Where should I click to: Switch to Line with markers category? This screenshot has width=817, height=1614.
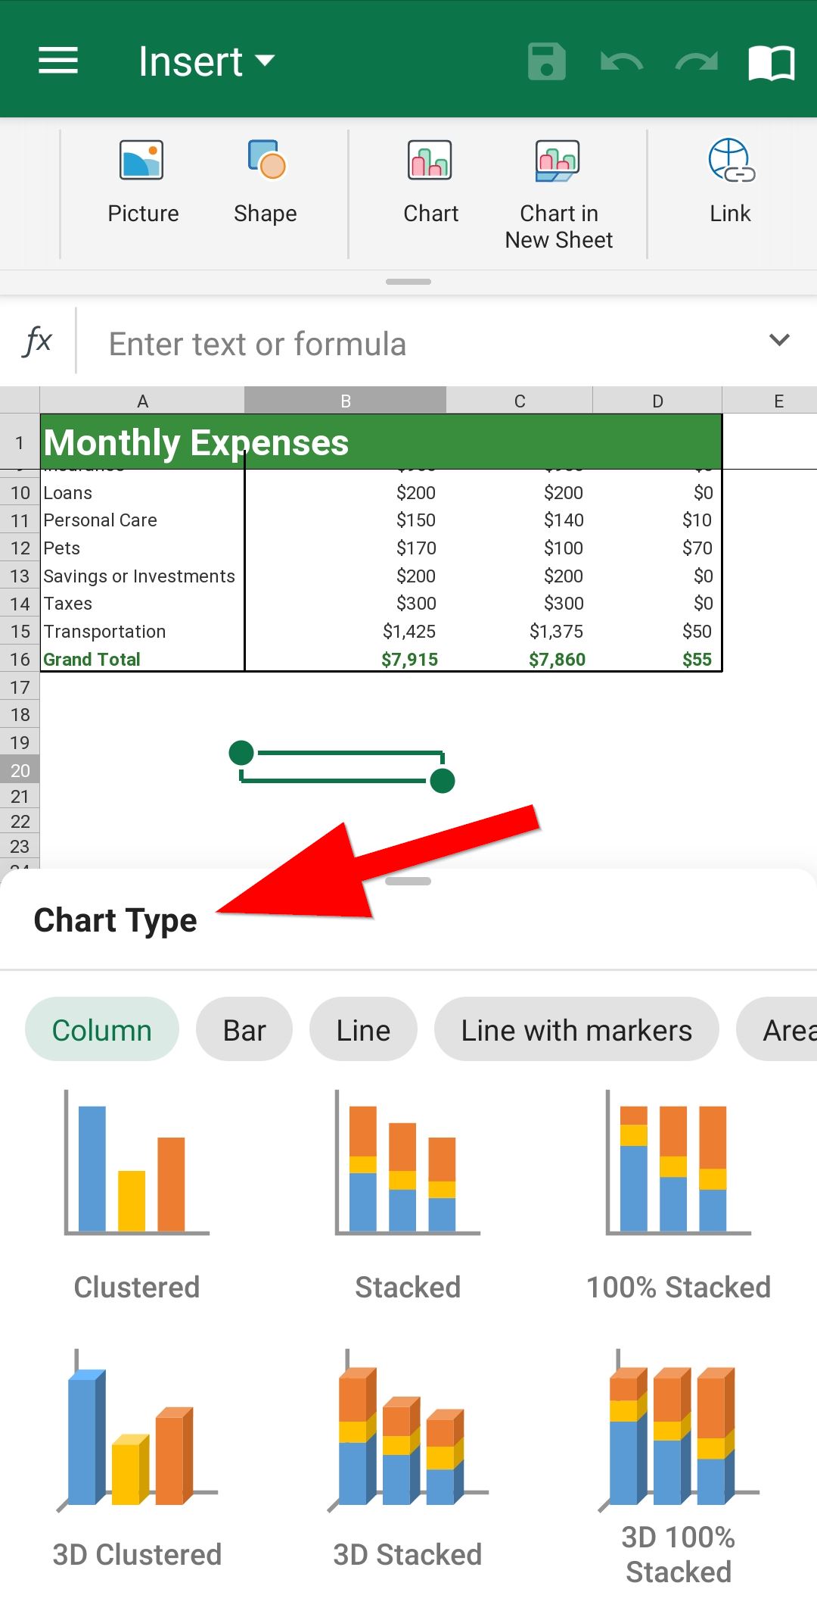576,1030
